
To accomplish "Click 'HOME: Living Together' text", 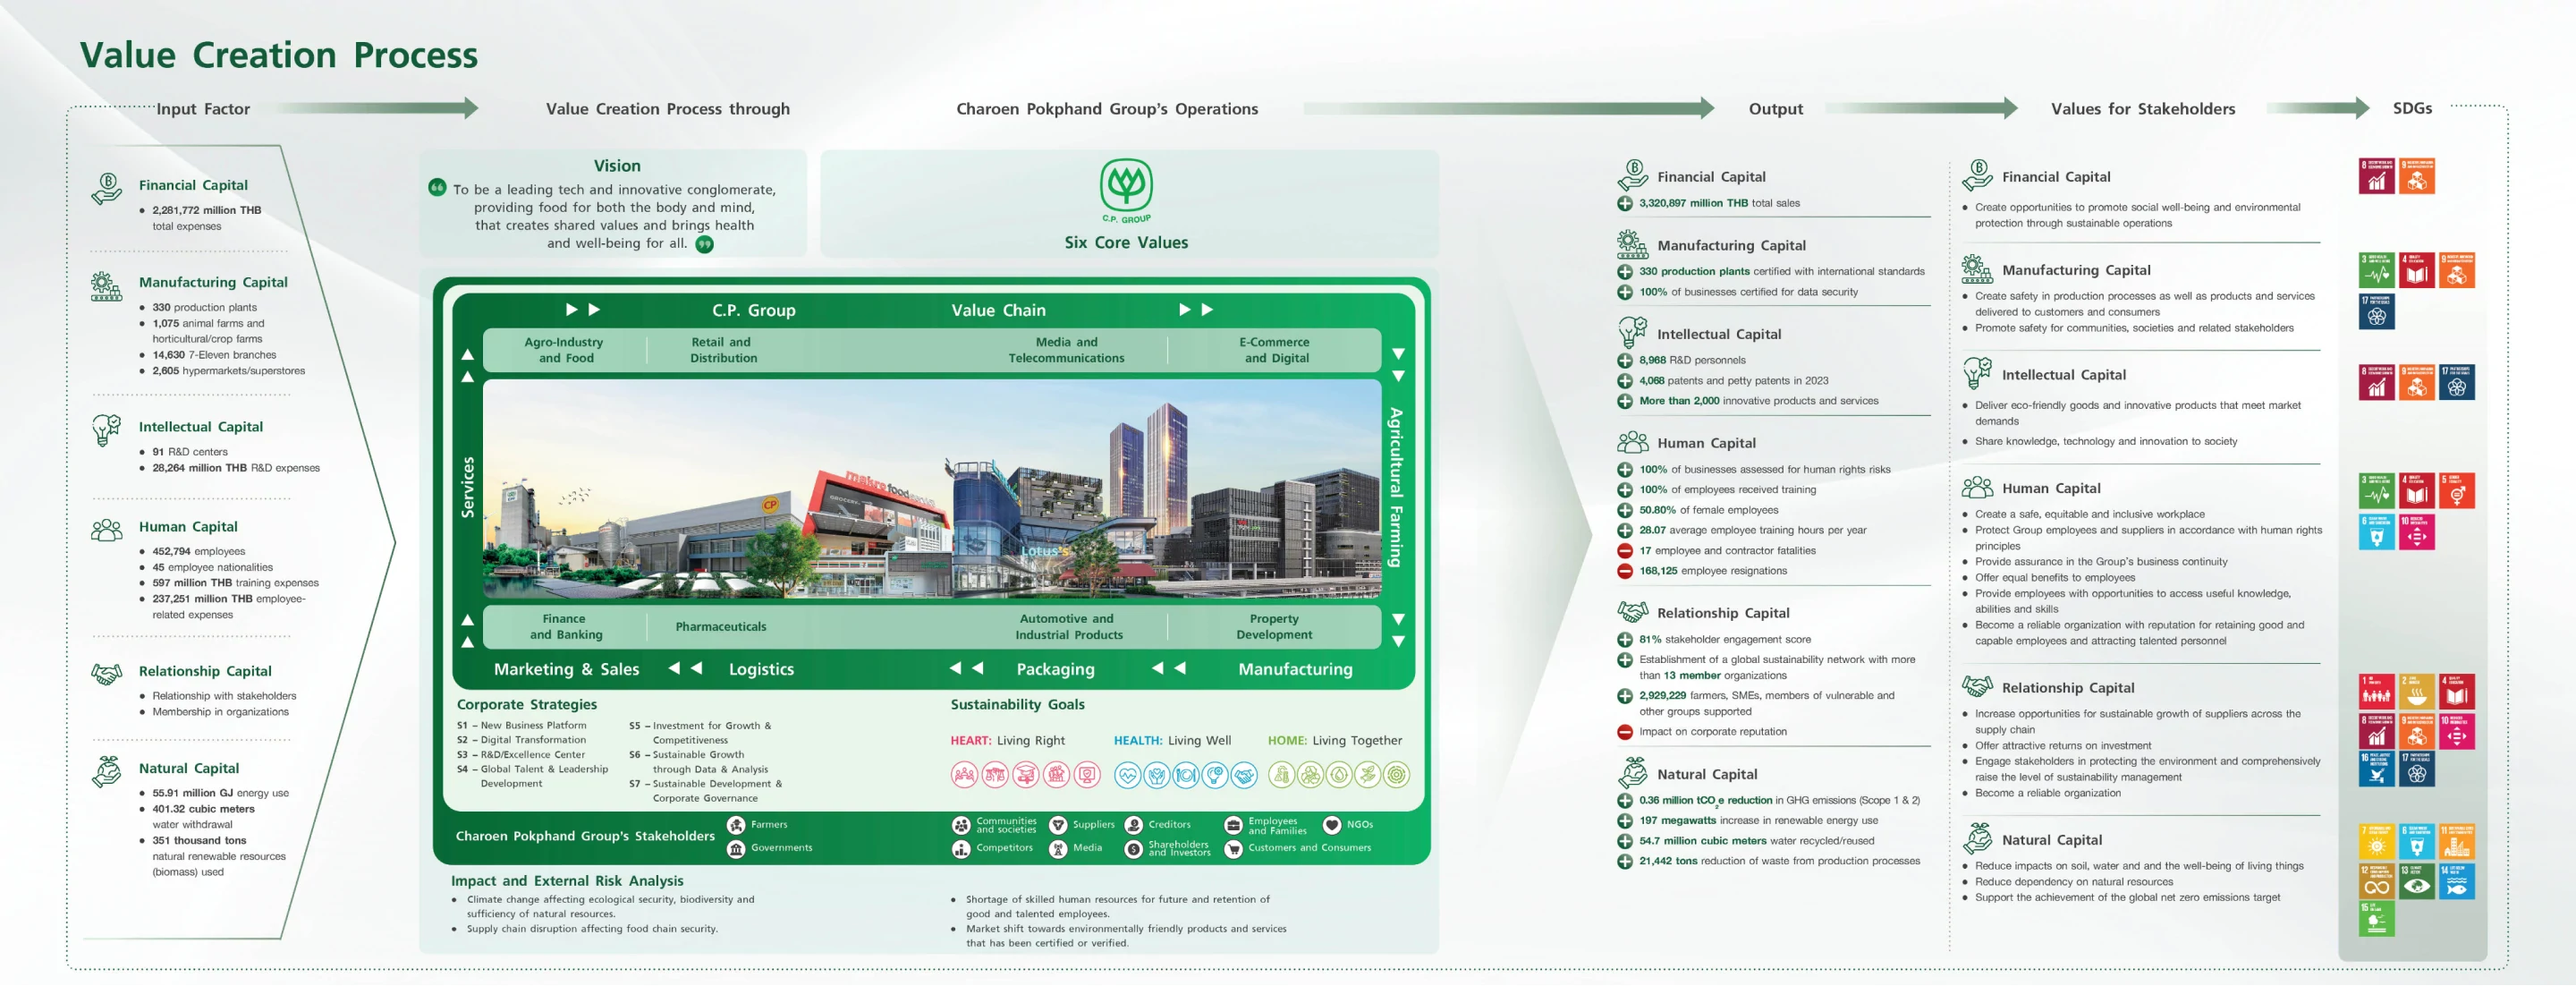I will 1334,741.
